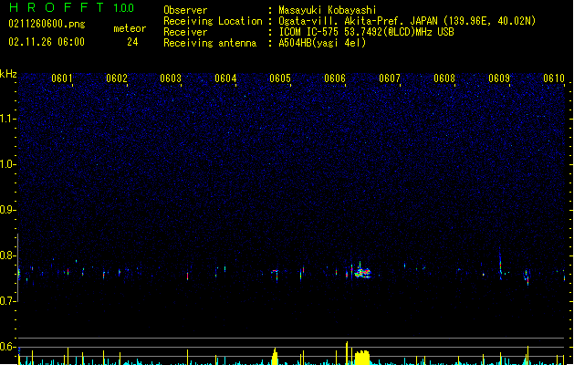Screen dimensions: 574x365
Task: Click the yellow intensity peak near 0605
Action: pyautogui.click(x=275, y=357)
